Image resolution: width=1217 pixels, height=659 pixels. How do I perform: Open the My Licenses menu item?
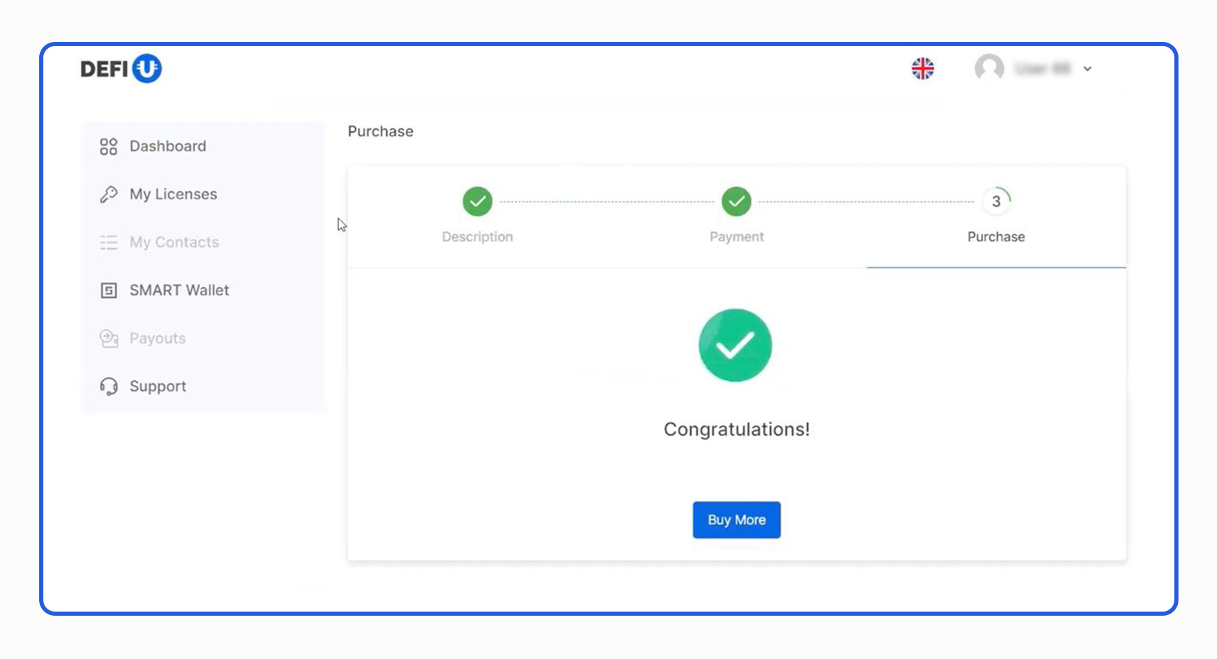173,194
